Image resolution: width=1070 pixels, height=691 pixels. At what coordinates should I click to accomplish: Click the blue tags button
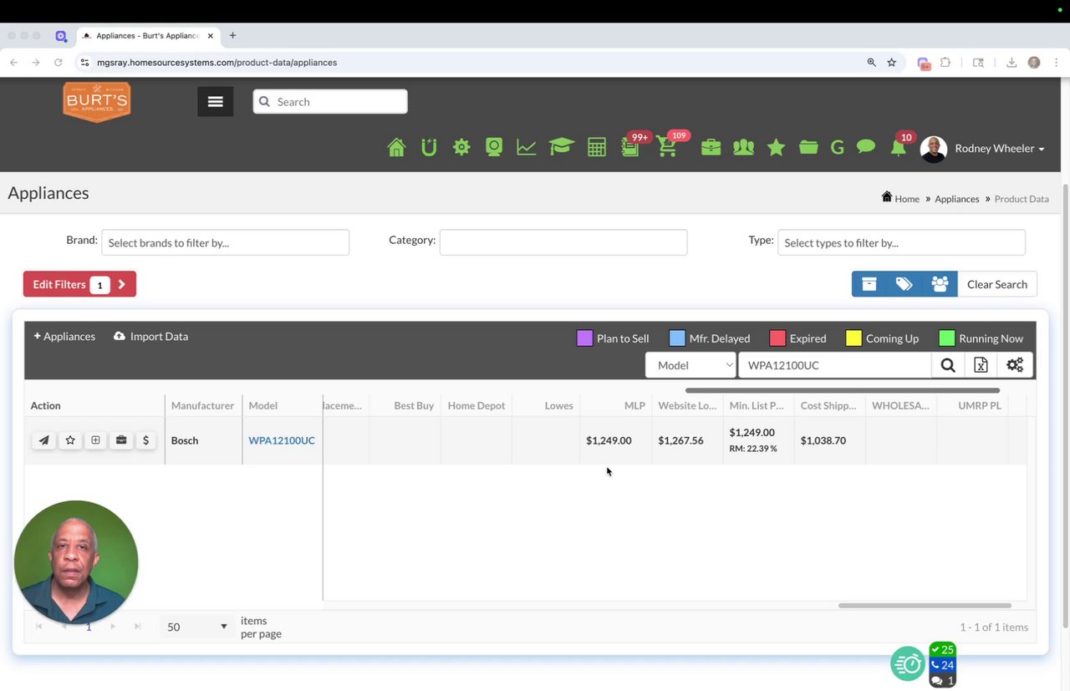coord(904,284)
